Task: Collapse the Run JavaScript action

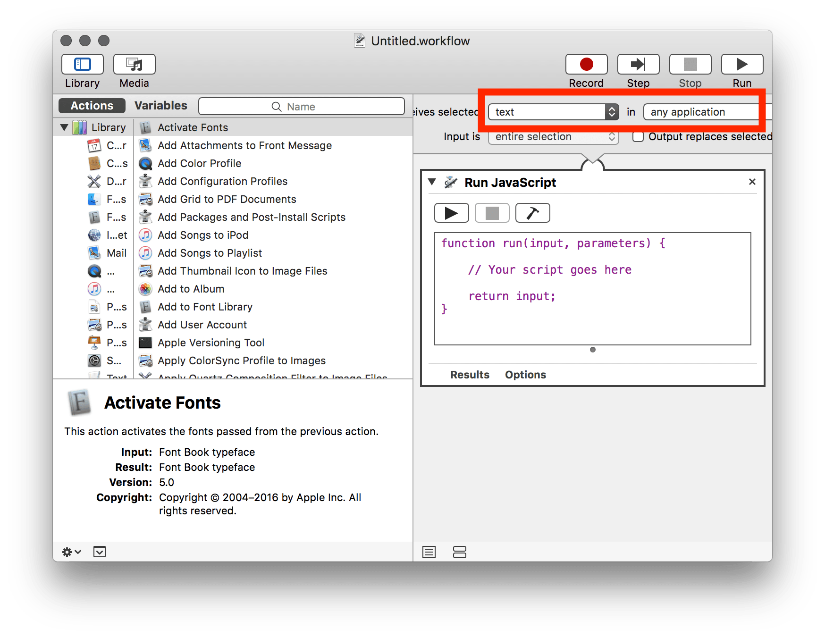Action: (x=431, y=182)
